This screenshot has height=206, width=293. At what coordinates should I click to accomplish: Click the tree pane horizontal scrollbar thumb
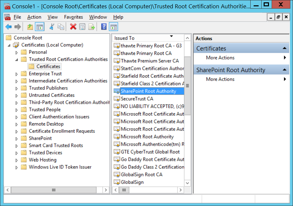[54, 190]
